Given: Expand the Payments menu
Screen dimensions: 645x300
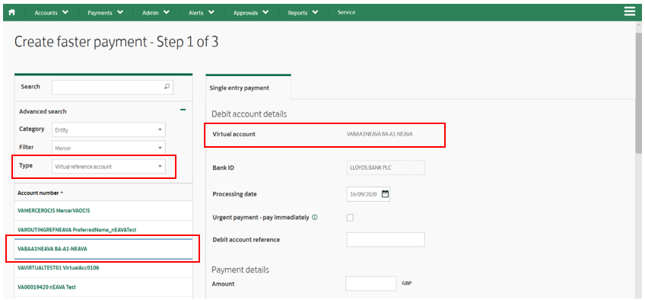Looking at the screenshot, I should [105, 13].
